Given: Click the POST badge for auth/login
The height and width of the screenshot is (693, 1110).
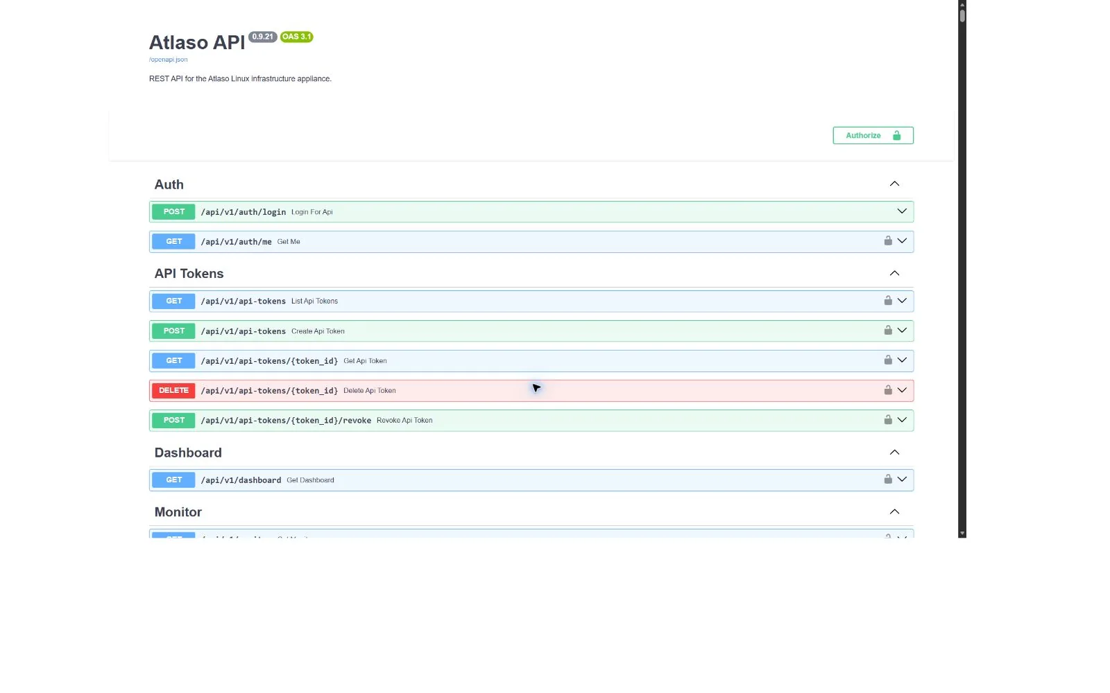Looking at the screenshot, I should point(173,212).
